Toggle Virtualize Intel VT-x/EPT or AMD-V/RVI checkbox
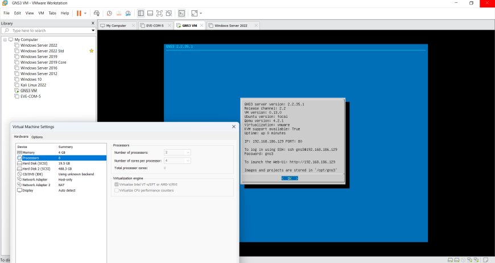 coord(117,184)
